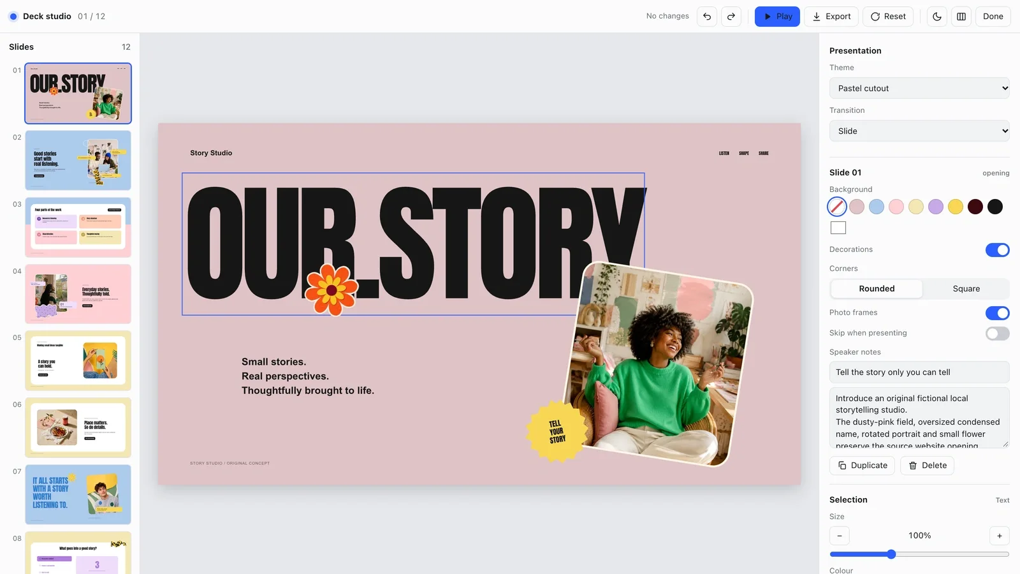Toggle dark mode with moon icon
Viewport: 1020px width, 574px height.
coord(937,17)
